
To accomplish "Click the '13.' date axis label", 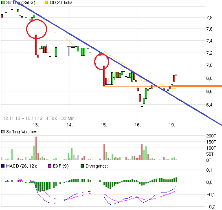I will [36, 125].
